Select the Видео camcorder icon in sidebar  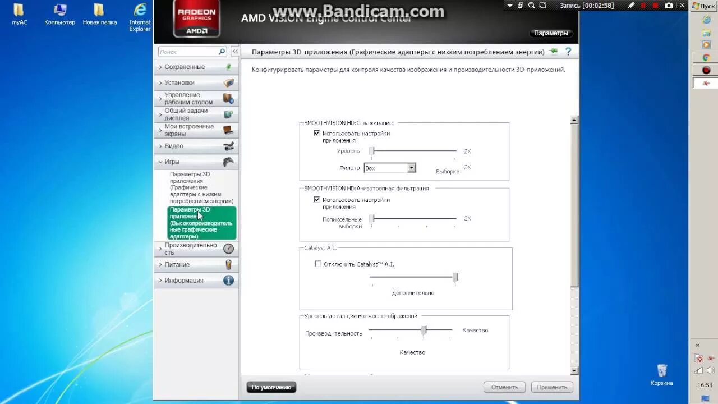tap(228, 146)
